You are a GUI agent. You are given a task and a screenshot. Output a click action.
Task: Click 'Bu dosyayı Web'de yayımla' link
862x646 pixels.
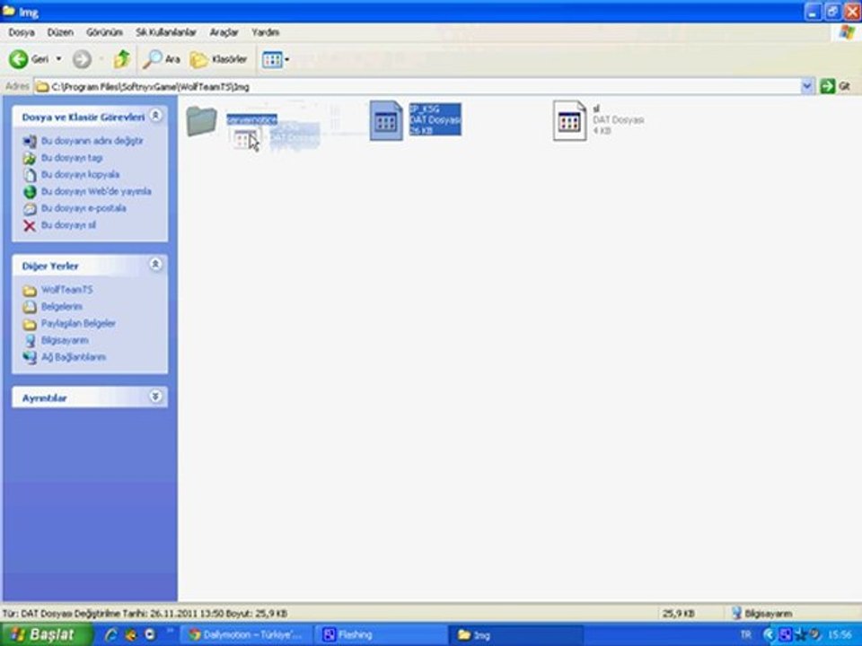tap(96, 191)
